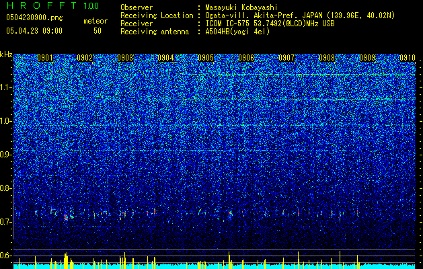Click observer name Masayuki Kobayashi
This screenshot has height=269, width=423.
241,7
